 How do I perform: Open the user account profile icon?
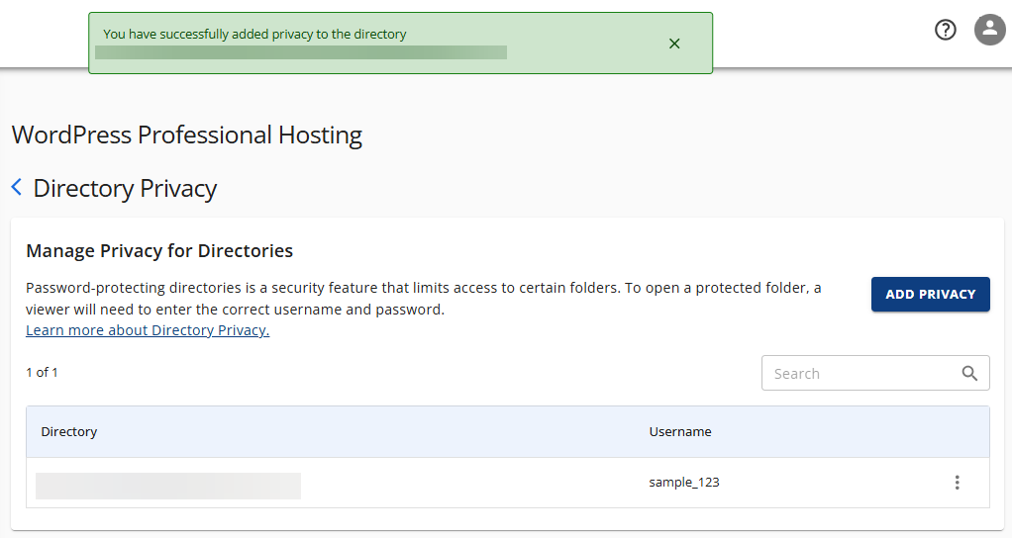pos(989,30)
